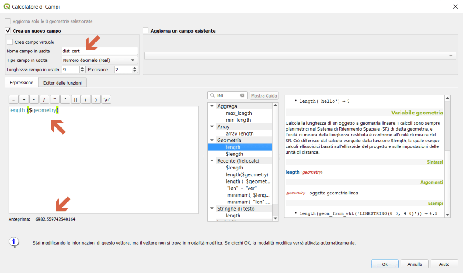Image resolution: width=463 pixels, height=273 pixels.
Task: Switch to Editor delle funzioni tab
Action: (x=62, y=83)
